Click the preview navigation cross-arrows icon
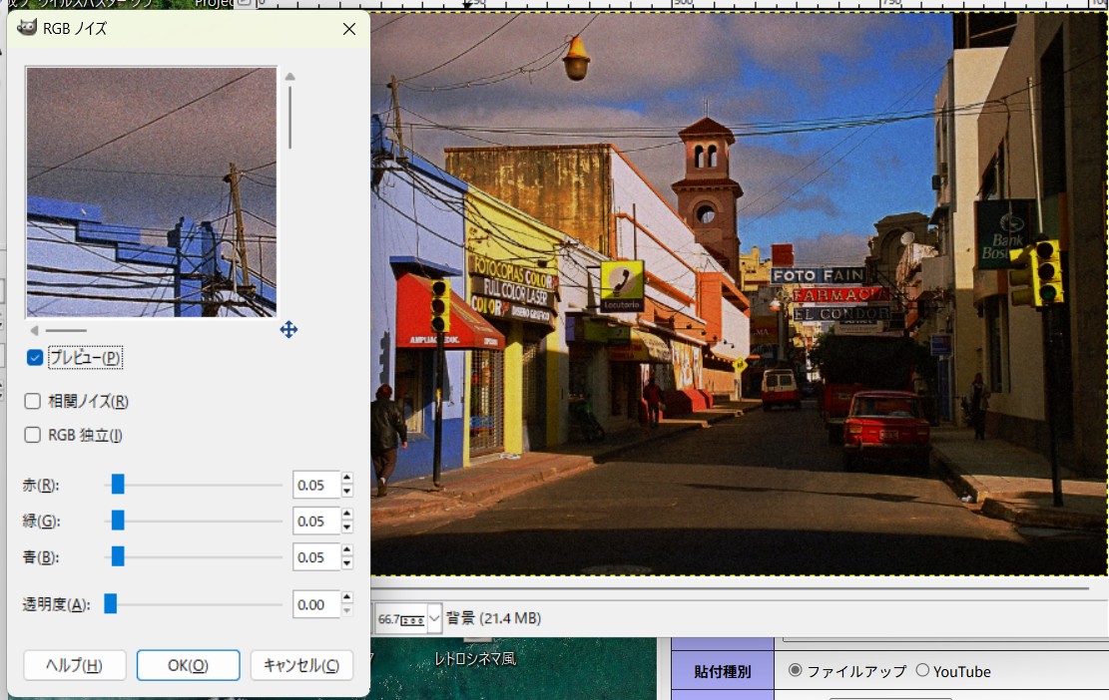 tap(288, 329)
